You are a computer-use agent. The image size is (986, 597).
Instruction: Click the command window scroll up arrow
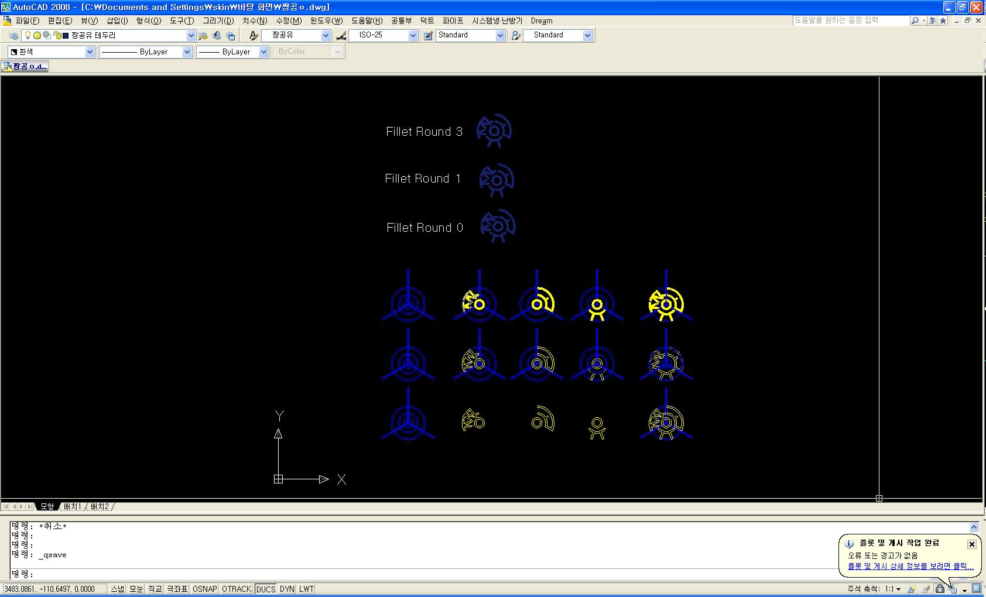[974, 527]
